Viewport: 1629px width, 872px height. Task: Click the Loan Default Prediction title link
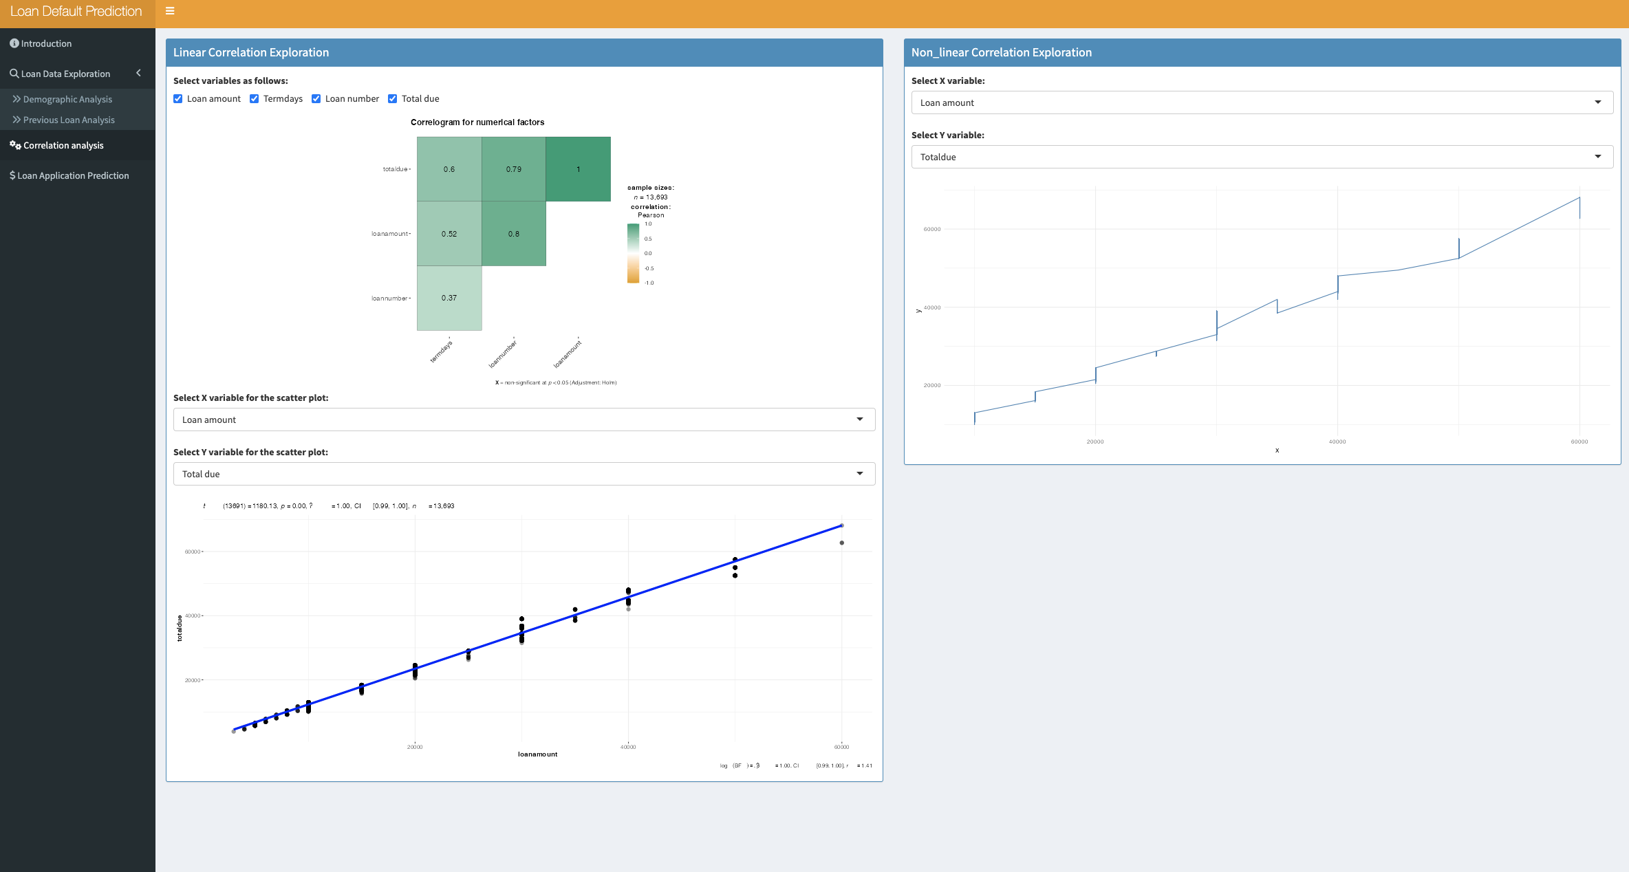pos(76,11)
